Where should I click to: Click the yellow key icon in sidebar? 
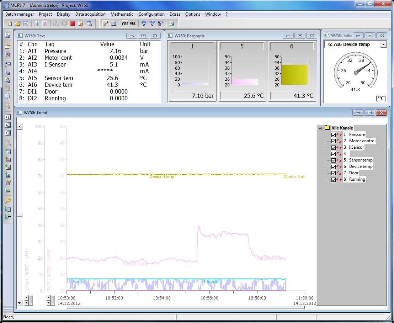[x=8, y=201]
